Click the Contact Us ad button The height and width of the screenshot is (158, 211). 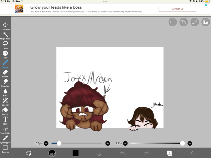coord(177,9)
